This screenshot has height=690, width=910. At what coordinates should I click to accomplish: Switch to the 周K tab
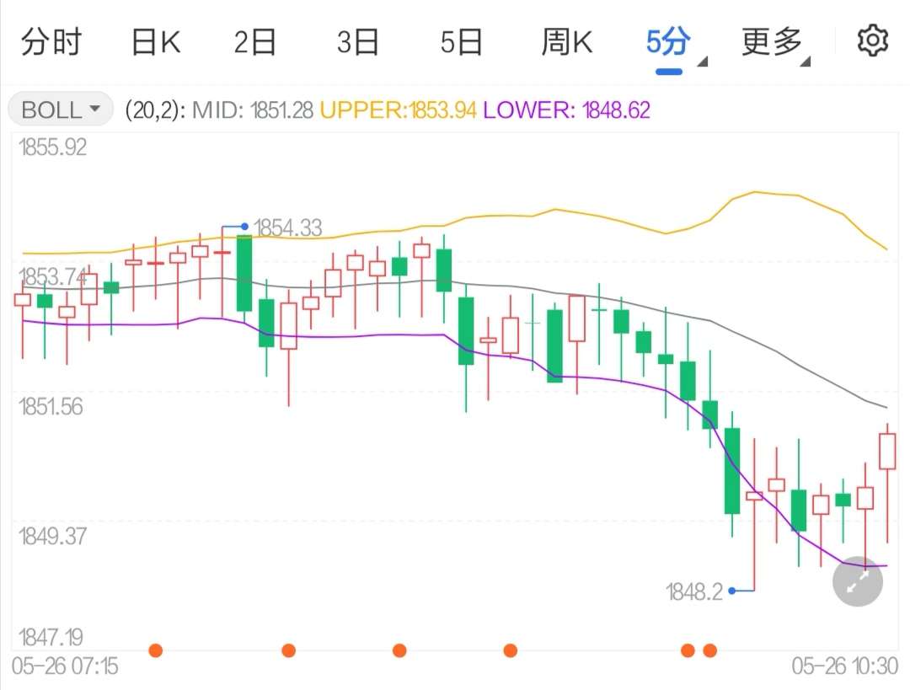[566, 42]
